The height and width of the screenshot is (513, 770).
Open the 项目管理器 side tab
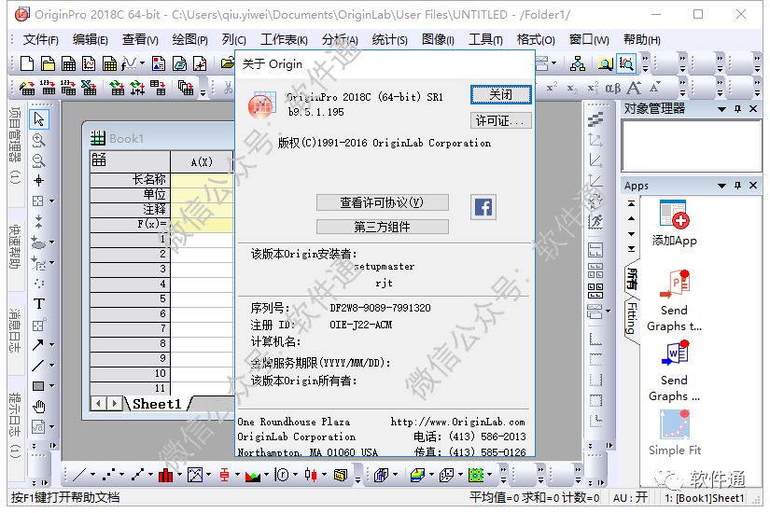coord(15,145)
